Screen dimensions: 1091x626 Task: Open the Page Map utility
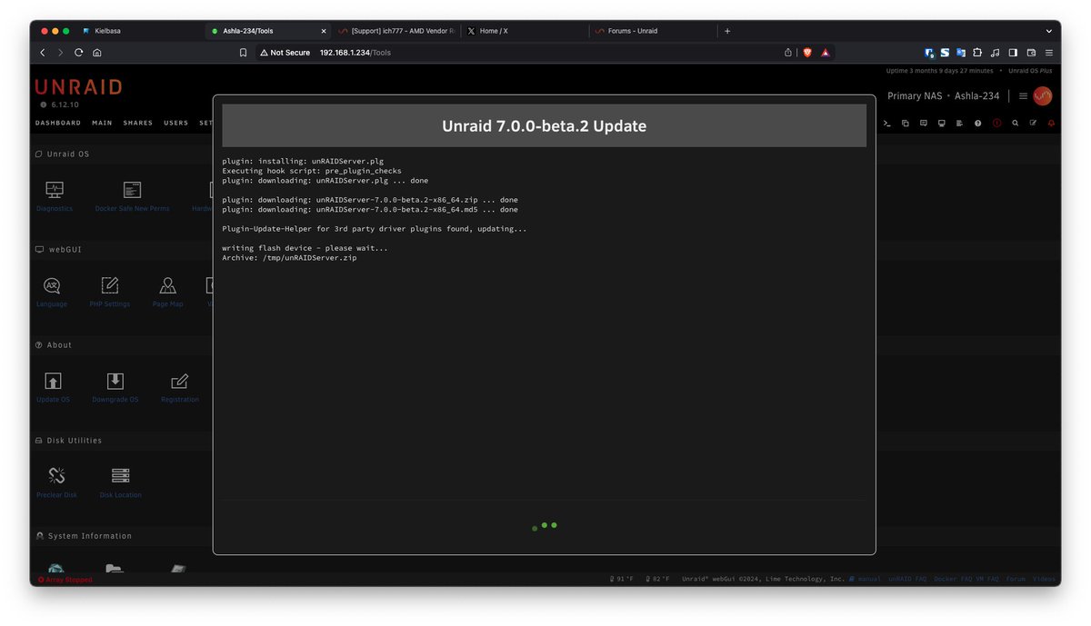click(167, 289)
